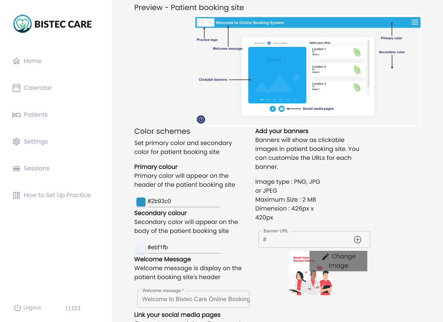Click the How to Set Up Practice icon
The height and width of the screenshot is (322, 443).
click(16, 195)
